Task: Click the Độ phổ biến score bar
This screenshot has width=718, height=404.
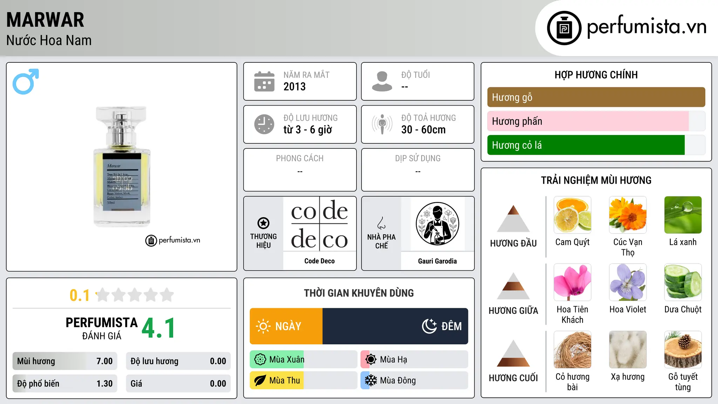Action: tap(65, 384)
